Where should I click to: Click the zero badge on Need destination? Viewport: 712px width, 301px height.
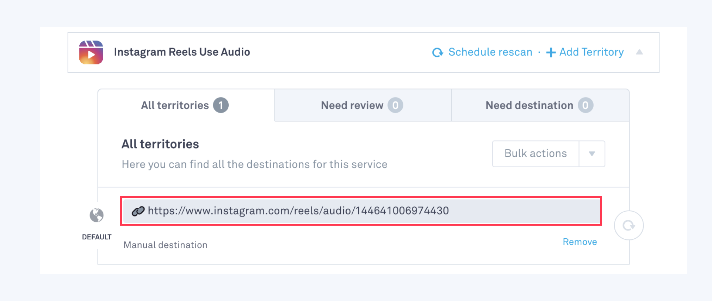tap(585, 105)
